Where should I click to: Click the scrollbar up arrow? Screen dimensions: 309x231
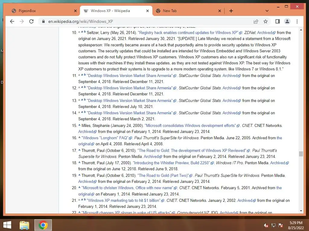pos(301,30)
